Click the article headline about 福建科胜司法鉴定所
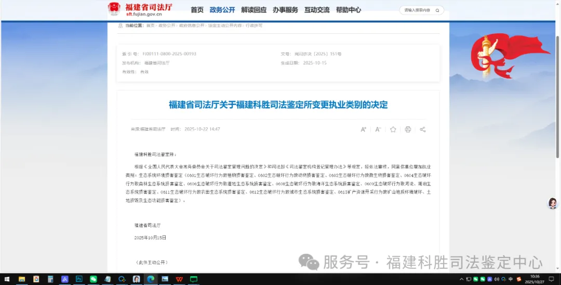 coord(278,105)
